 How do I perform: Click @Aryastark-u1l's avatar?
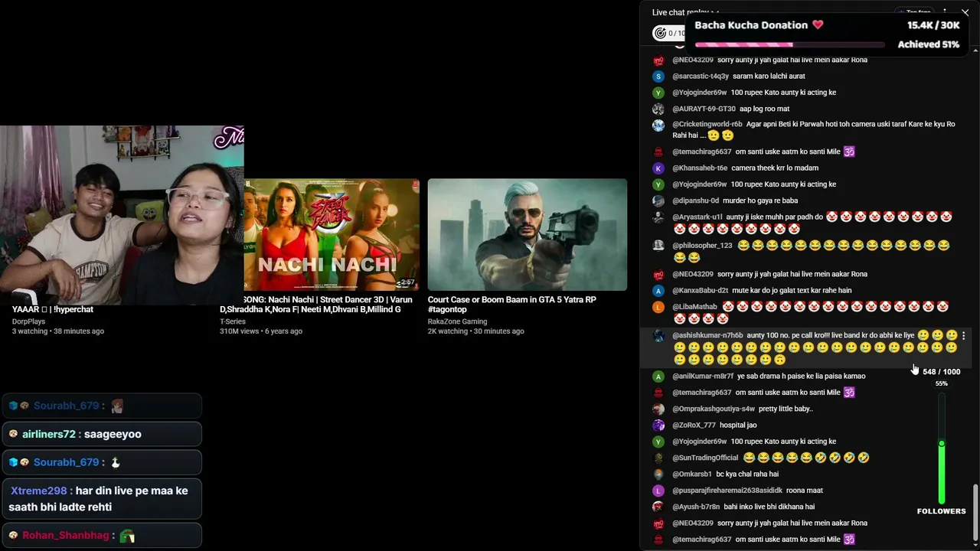tap(658, 217)
